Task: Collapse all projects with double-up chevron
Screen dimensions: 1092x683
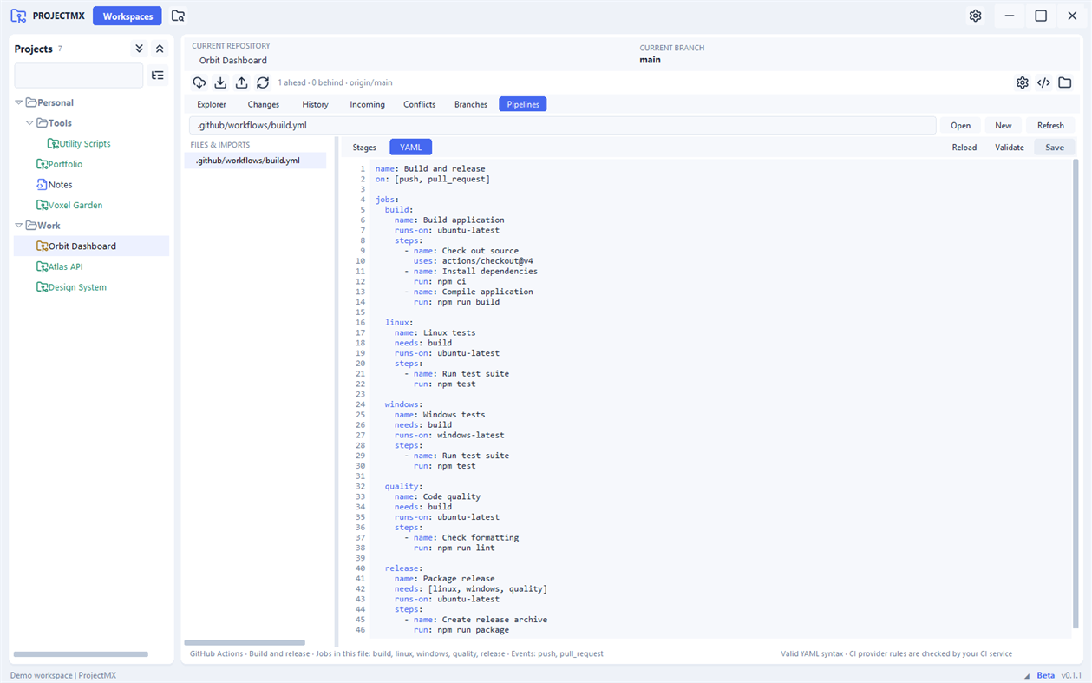Action: [x=160, y=49]
